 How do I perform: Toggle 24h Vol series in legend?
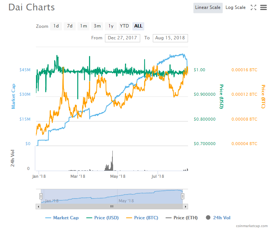pyautogui.click(x=218, y=218)
